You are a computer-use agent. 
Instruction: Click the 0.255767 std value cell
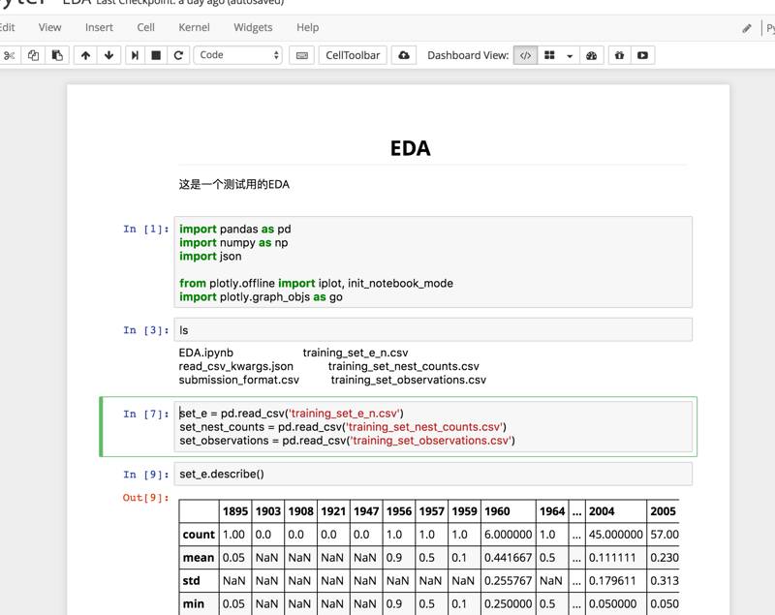tap(508, 580)
